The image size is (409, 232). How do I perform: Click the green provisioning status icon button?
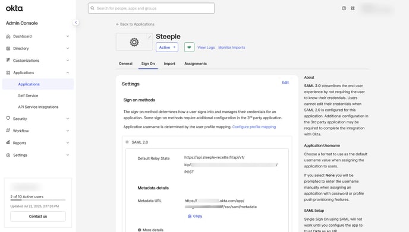[x=189, y=47]
